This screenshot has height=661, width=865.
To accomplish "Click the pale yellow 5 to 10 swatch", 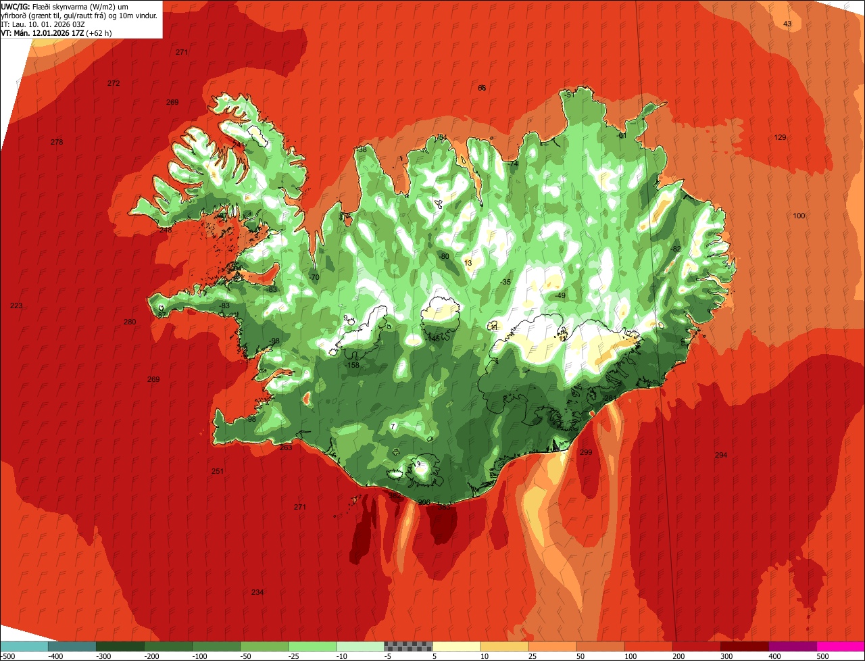I will (x=456, y=646).
